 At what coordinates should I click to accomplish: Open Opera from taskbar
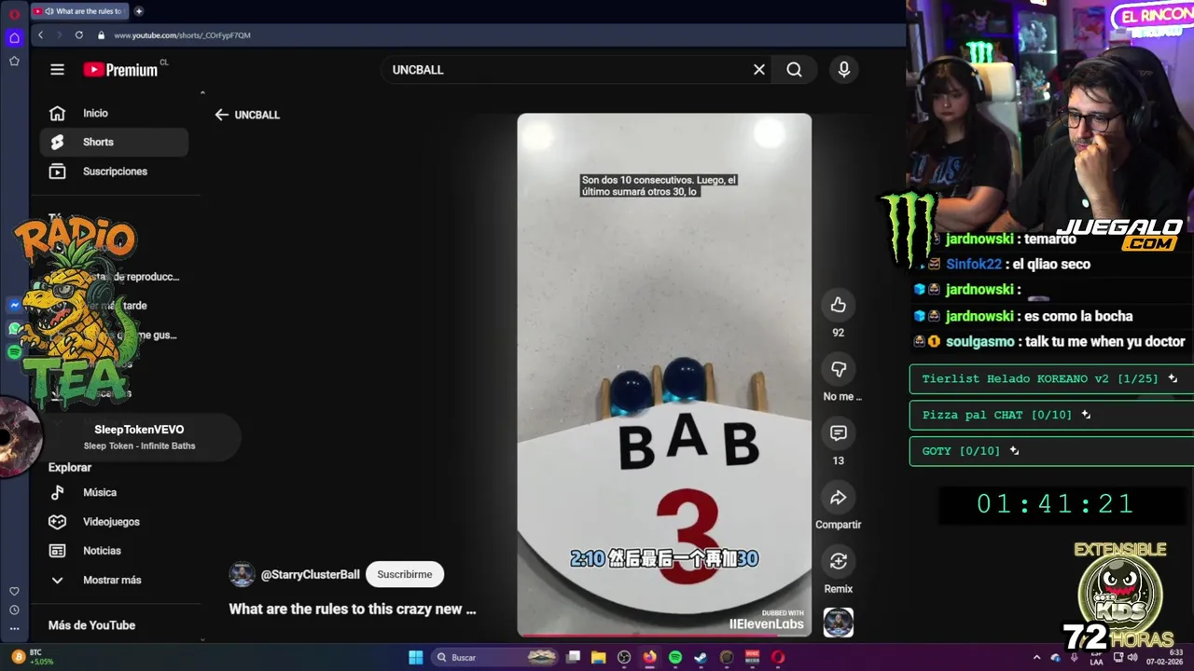click(x=778, y=657)
